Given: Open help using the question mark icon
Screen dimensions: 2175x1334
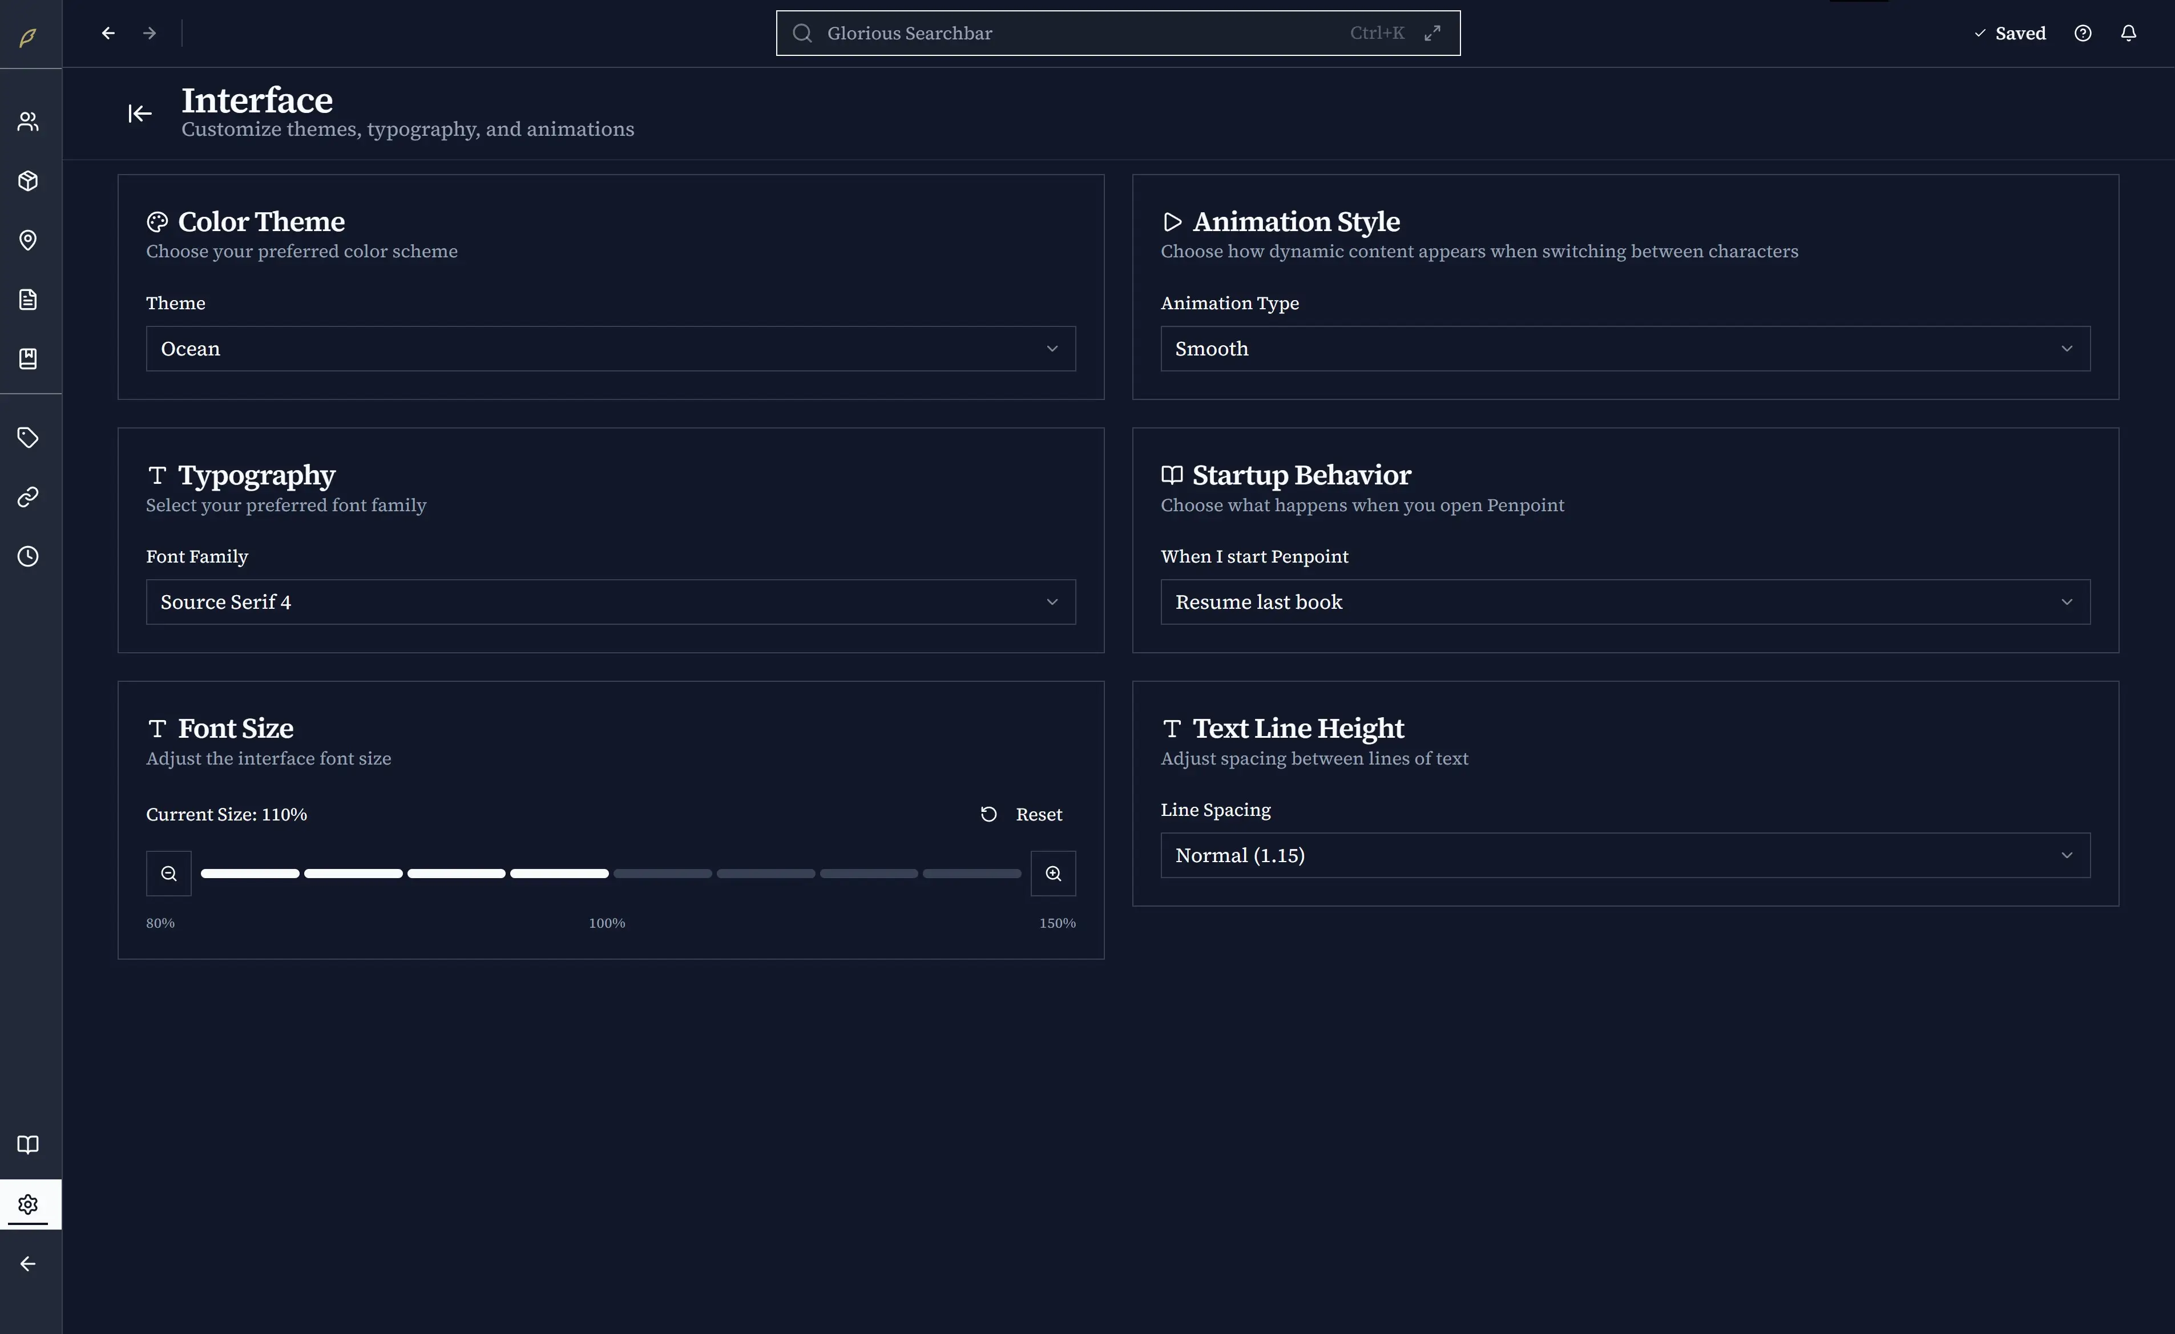Looking at the screenshot, I should (x=2083, y=33).
